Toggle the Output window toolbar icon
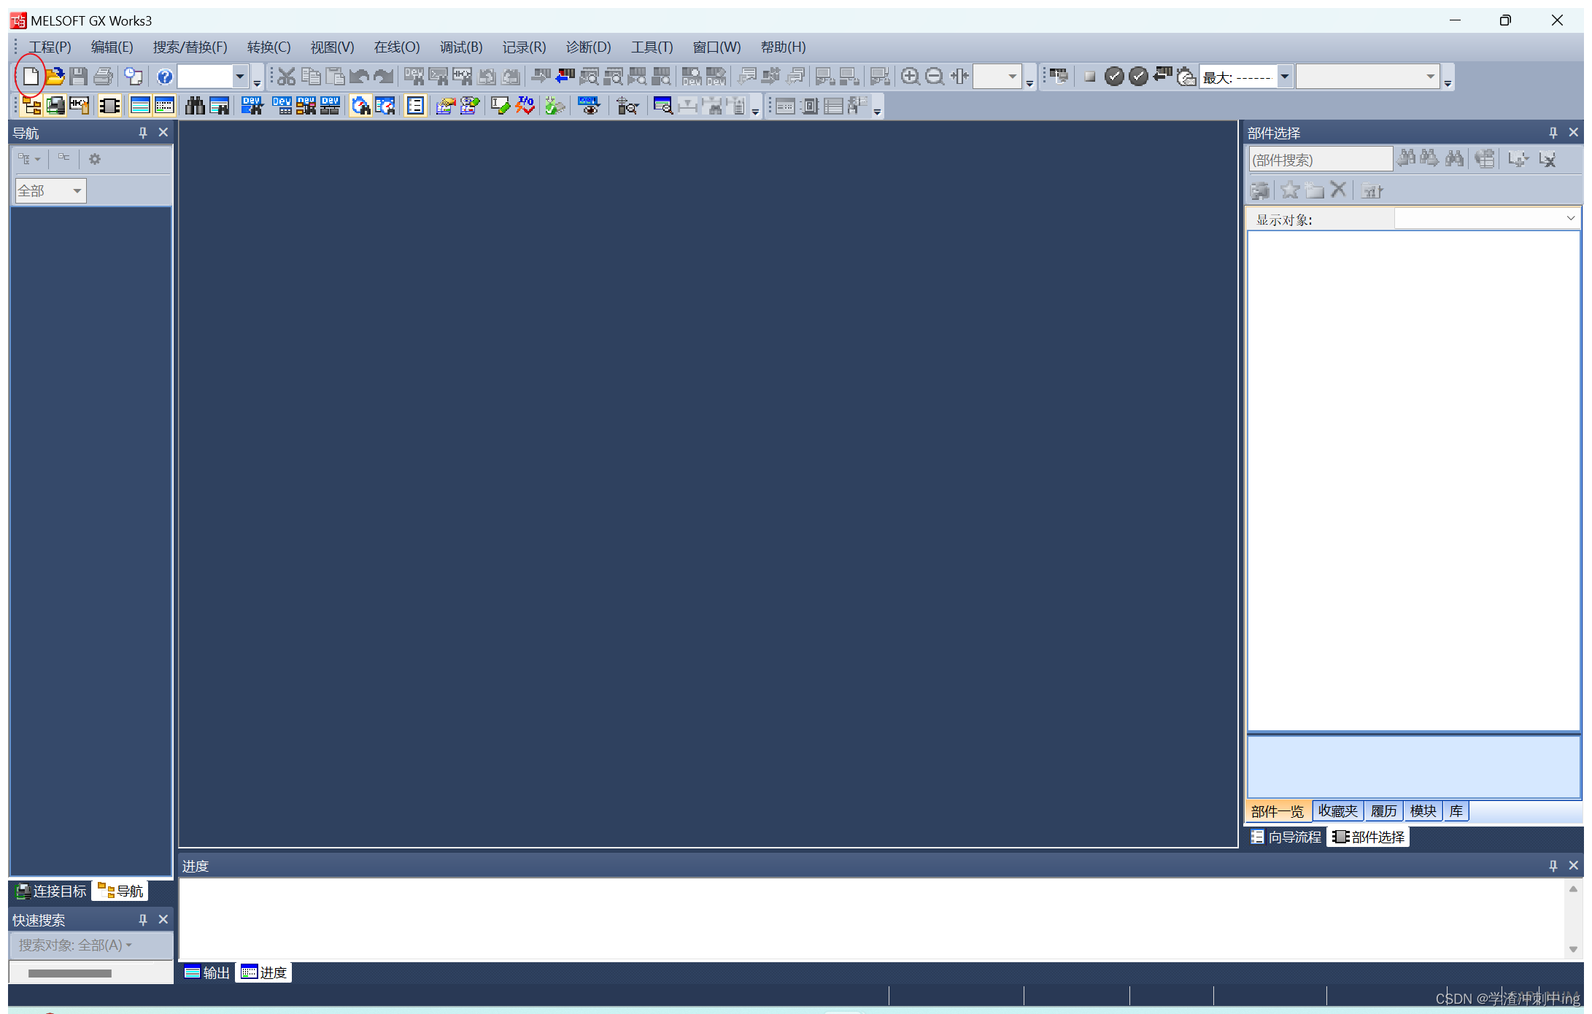1592x1014 pixels. pyautogui.click(x=140, y=107)
